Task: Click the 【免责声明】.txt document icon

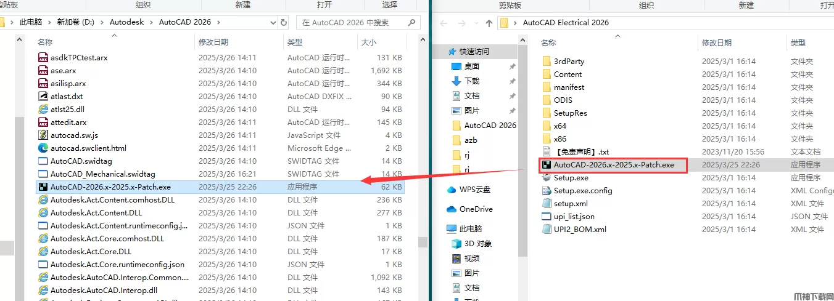Action: [x=547, y=151]
